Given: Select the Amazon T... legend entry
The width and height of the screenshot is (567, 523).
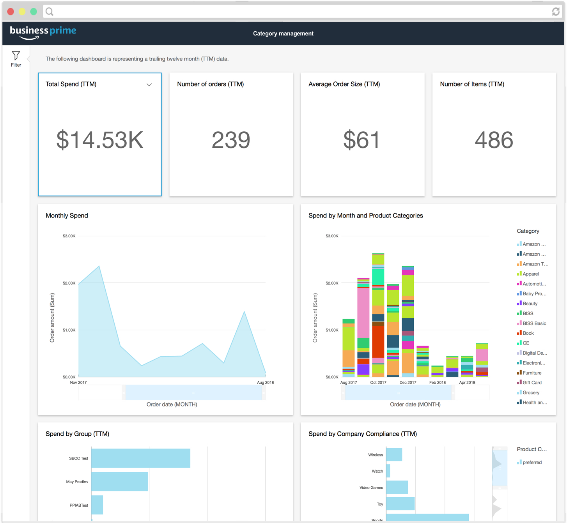Looking at the screenshot, I should [x=533, y=264].
